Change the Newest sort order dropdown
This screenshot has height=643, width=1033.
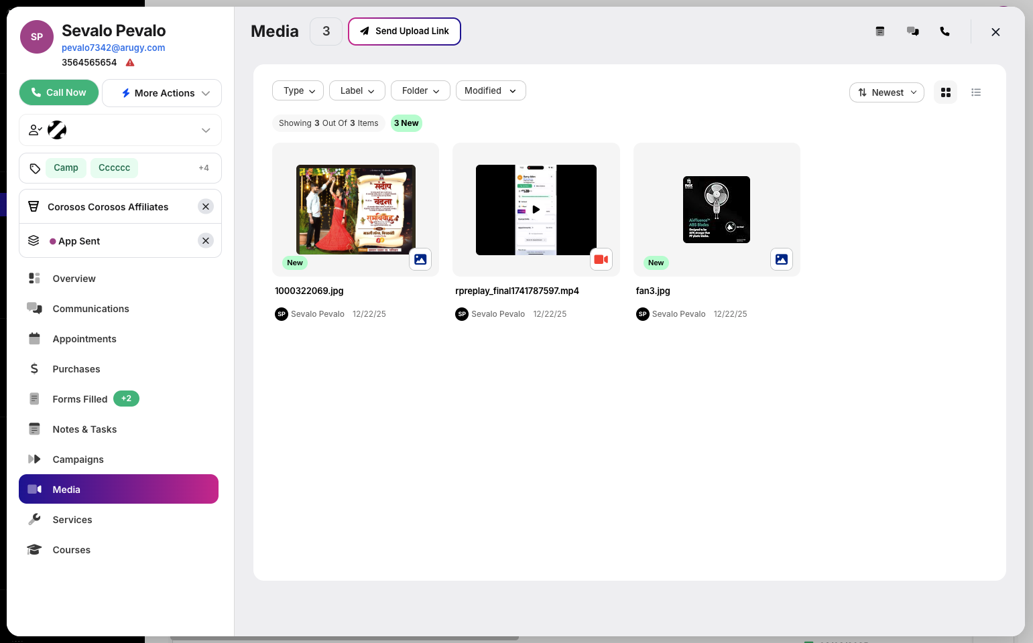(887, 92)
